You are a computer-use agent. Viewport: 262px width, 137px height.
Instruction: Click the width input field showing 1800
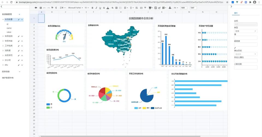(184, 8)
